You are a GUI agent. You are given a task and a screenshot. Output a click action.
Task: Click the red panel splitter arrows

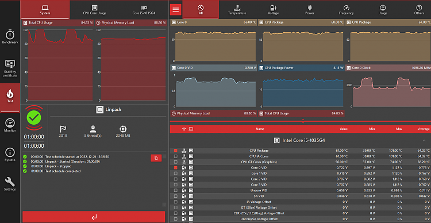(x=303, y=121)
